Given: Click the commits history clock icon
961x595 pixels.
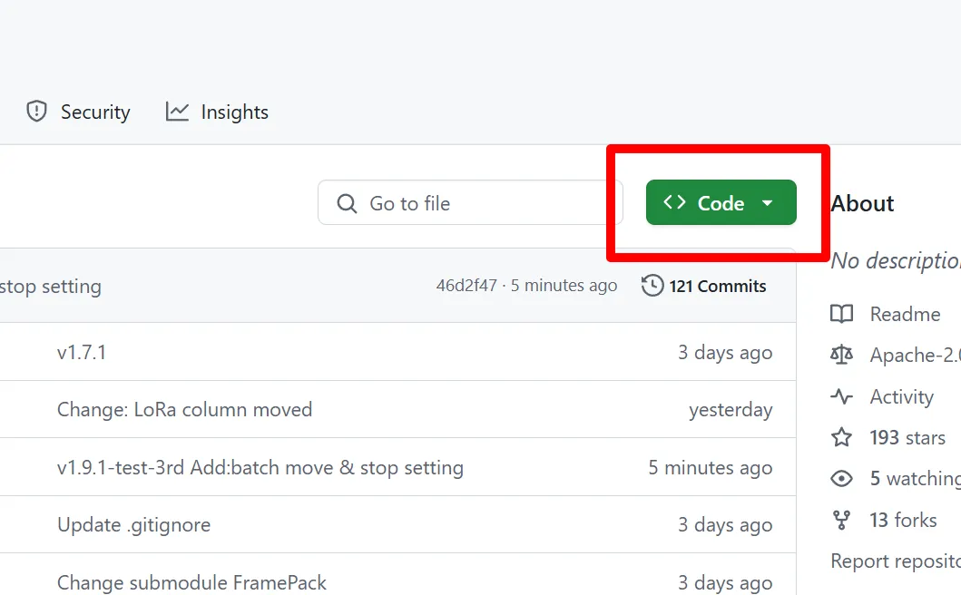Looking at the screenshot, I should (x=652, y=286).
